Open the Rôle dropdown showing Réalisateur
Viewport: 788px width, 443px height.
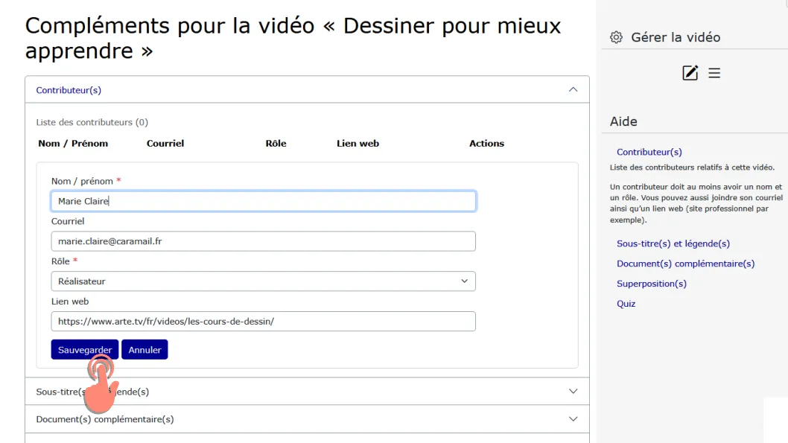coord(264,281)
